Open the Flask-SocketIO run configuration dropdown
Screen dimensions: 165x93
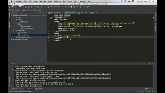coord(54,7)
